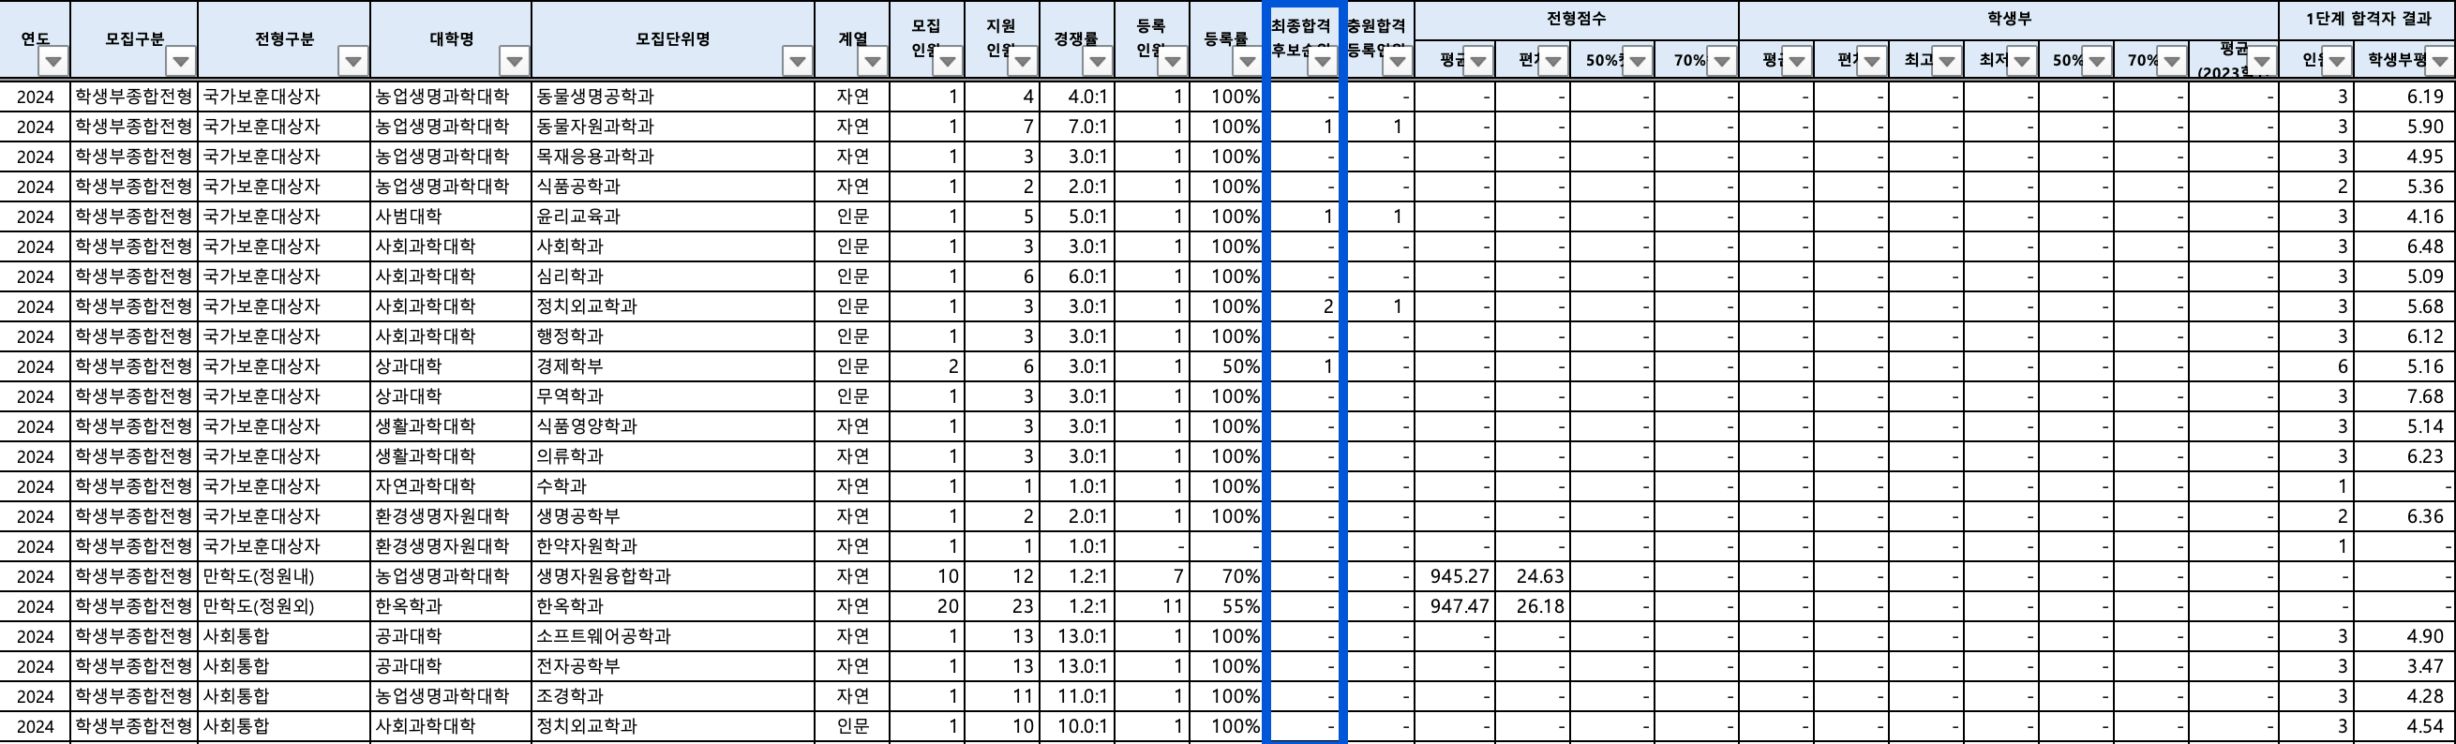Screen dimensions: 2456x744
Task: Select the 생명공학부 cell
Action: 673,516
